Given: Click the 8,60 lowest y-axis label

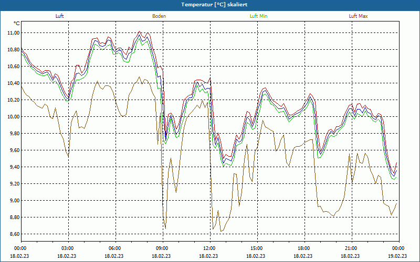Looking at the screenshot, I should click(x=14, y=234).
